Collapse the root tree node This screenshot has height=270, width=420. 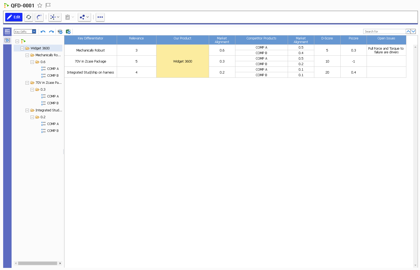(17, 41)
